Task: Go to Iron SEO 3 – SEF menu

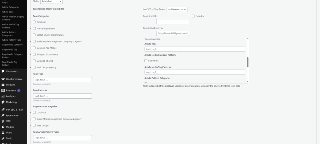Action: (x=14, y=110)
